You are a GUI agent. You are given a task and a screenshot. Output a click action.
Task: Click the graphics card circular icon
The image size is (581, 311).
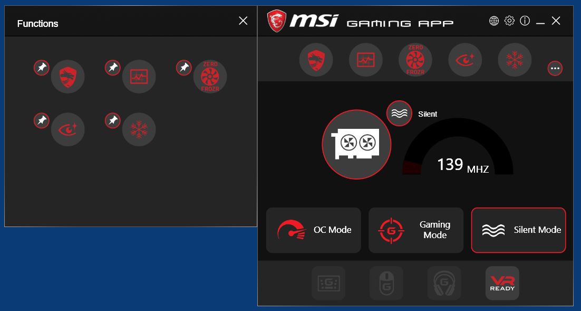pyautogui.click(x=356, y=144)
